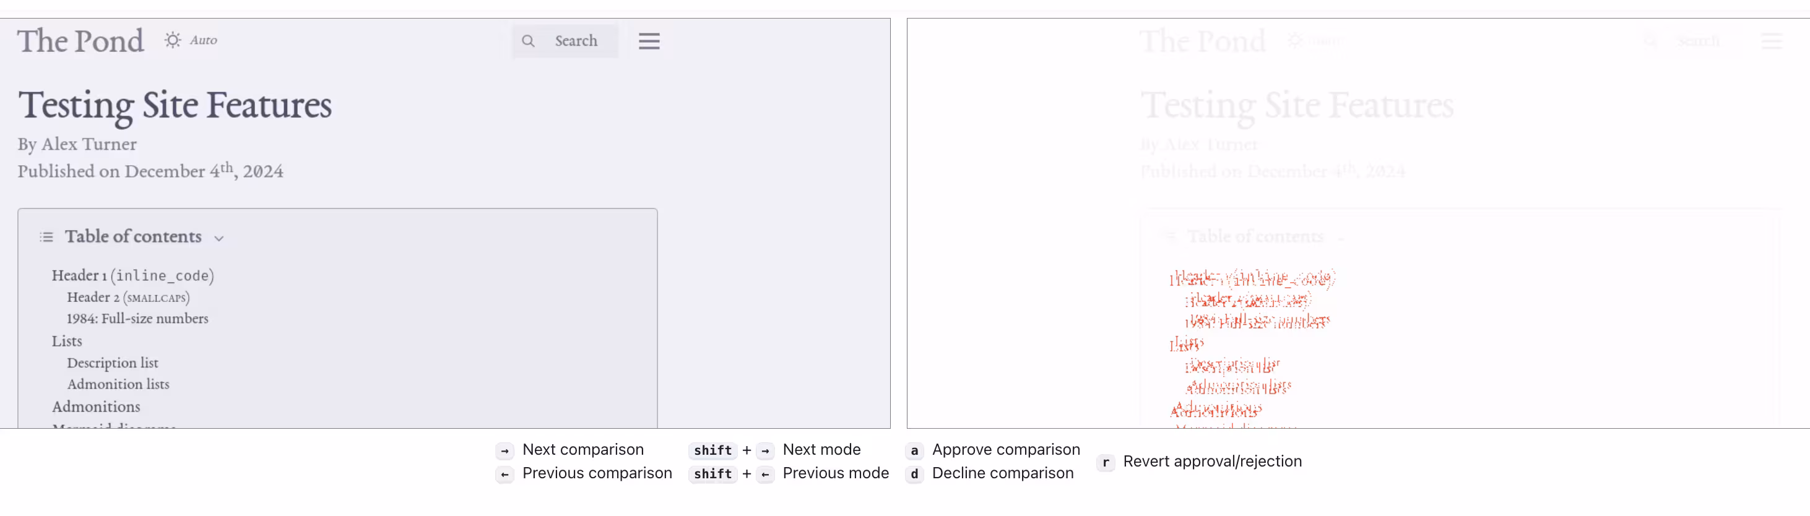Click the Table of contents list icon
The height and width of the screenshot is (516, 1810).
click(46, 238)
